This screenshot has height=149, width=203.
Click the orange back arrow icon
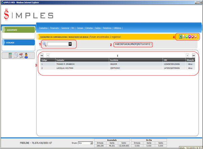196,37
